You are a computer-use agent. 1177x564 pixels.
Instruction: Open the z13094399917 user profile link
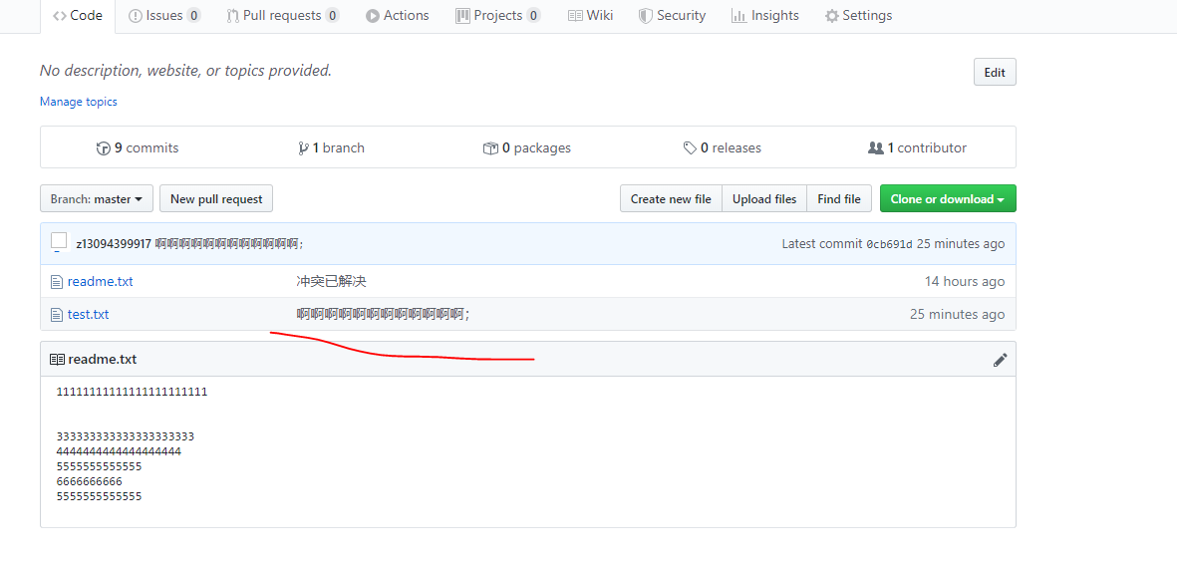point(114,244)
